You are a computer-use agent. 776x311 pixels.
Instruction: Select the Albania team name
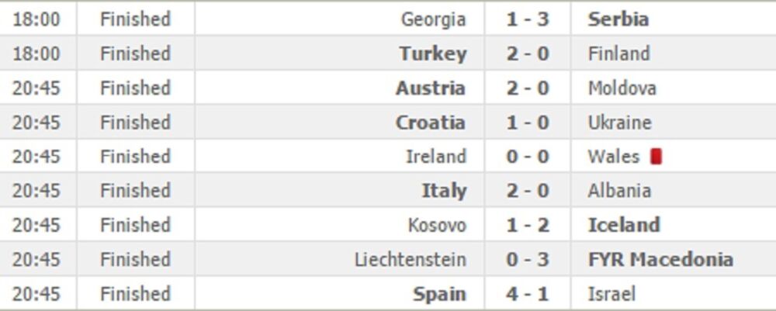pyautogui.click(x=619, y=191)
